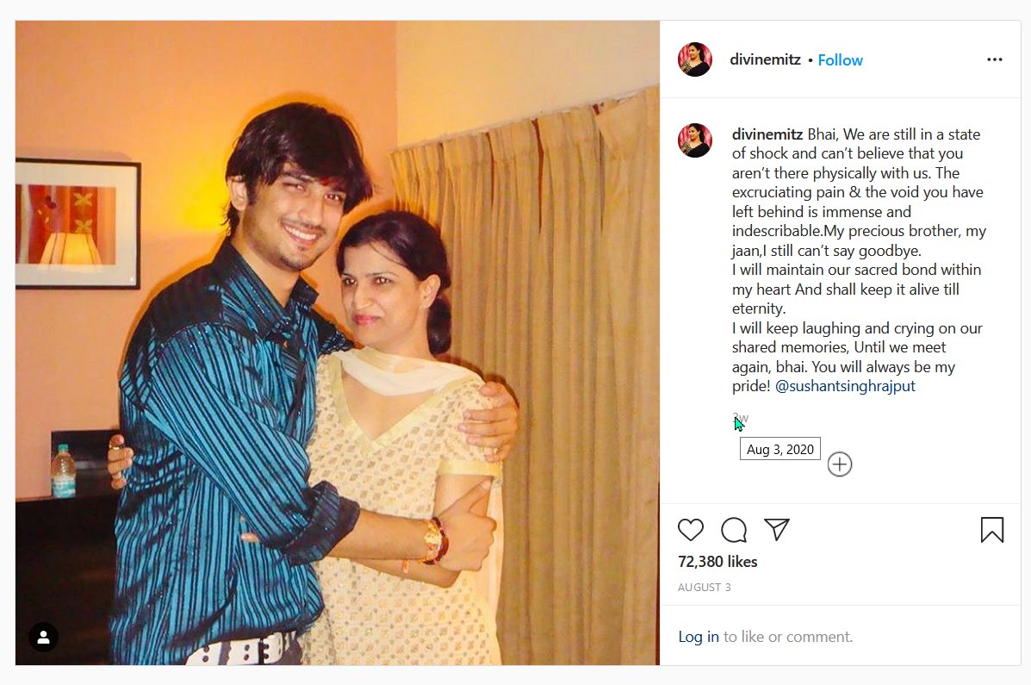
Task: Click the Aug 3, 2020 tooltip
Action: pos(779,449)
